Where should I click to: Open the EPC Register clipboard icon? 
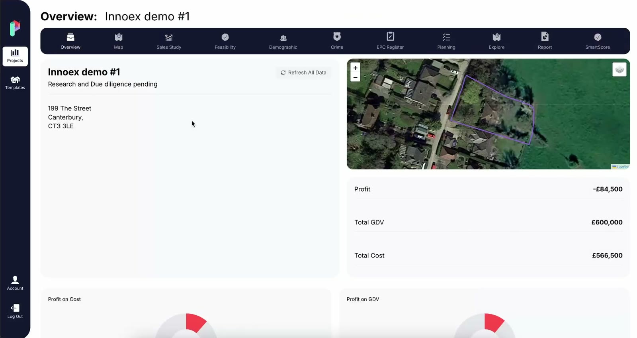point(391,36)
